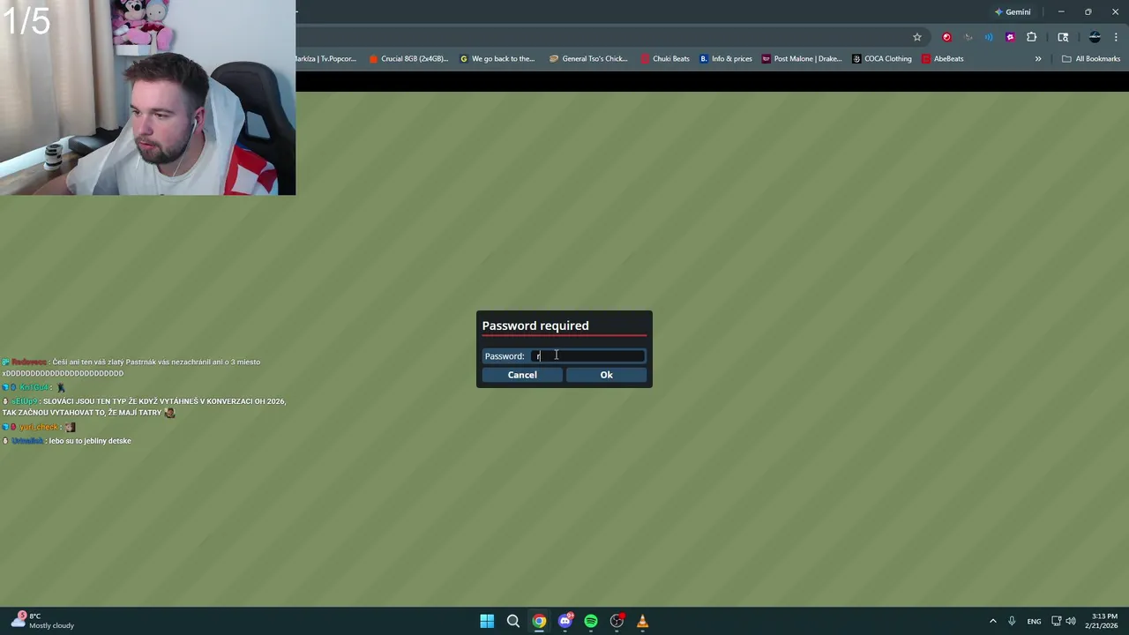Open the Chrome profile avatar
Image resolution: width=1129 pixels, height=635 pixels.
[1095, 37]
